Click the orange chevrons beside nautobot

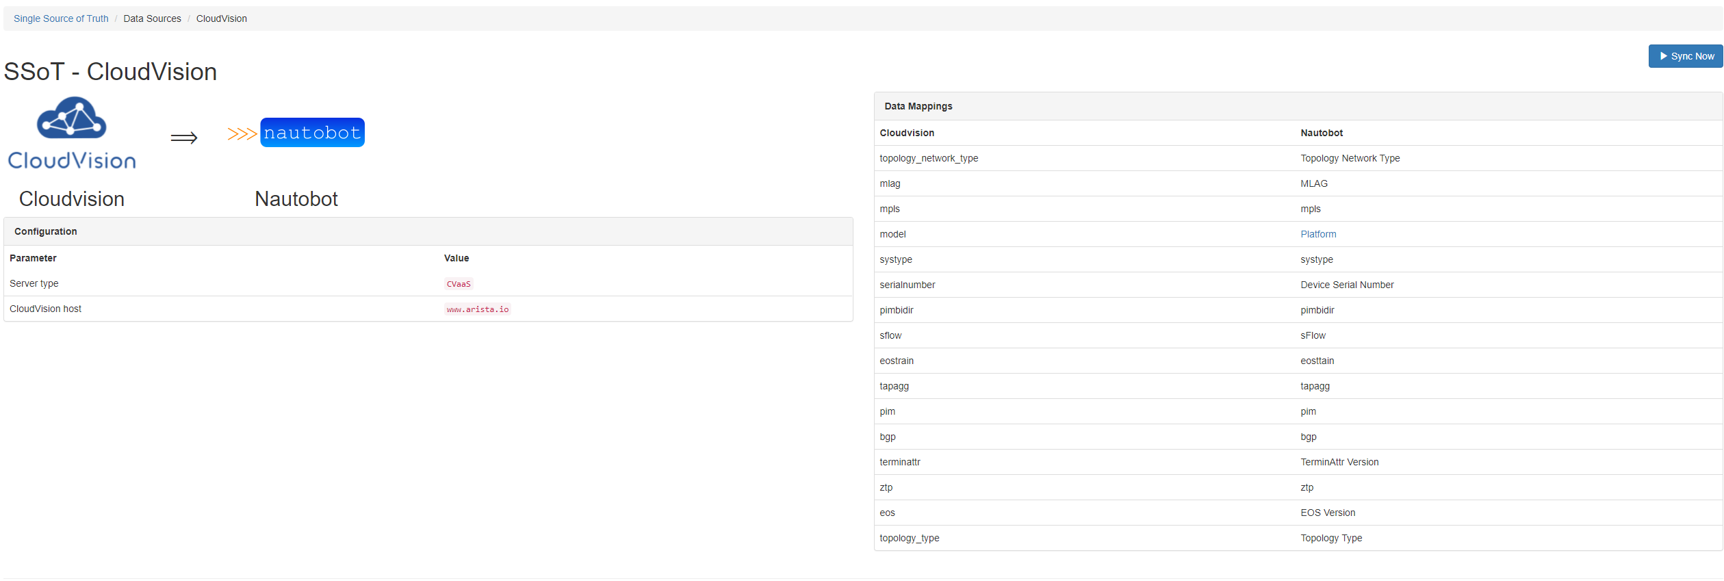pos(242,133)
